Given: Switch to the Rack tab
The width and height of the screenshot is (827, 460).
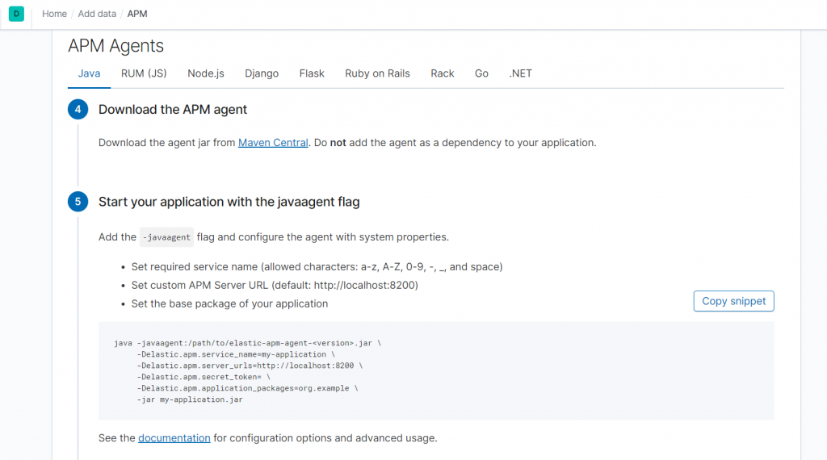Looking at the screenshot, I should [x=442, y=73].
